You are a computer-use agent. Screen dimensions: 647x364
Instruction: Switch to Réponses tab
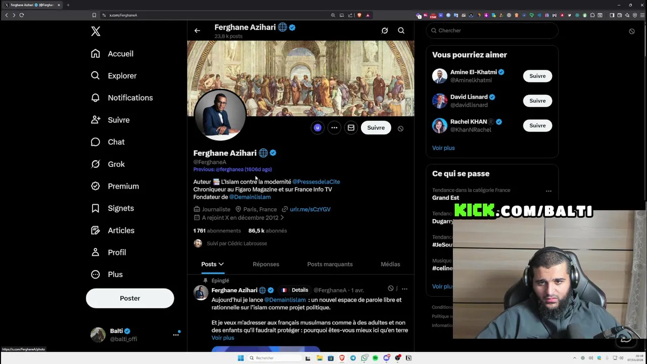pos(266,264)
